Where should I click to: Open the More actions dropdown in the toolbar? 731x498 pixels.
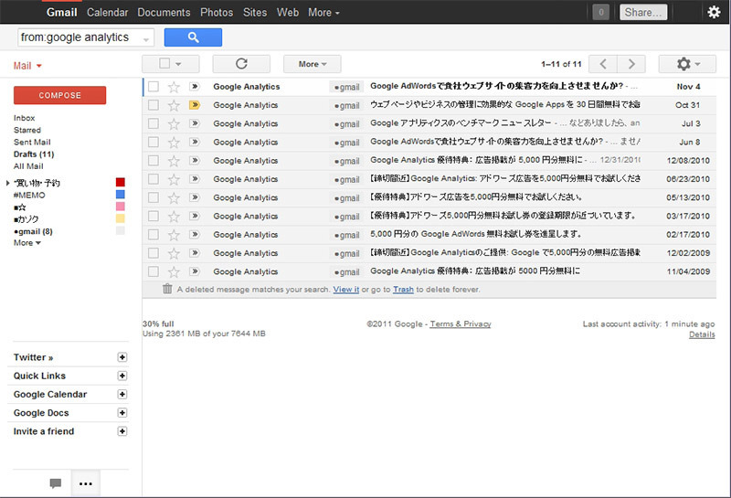pos(313,64)
